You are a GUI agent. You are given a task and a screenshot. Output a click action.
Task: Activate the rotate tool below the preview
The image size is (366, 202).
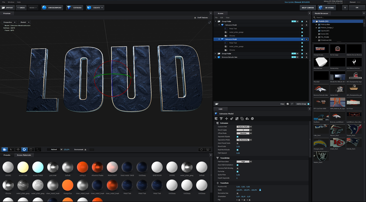(24, 149)
